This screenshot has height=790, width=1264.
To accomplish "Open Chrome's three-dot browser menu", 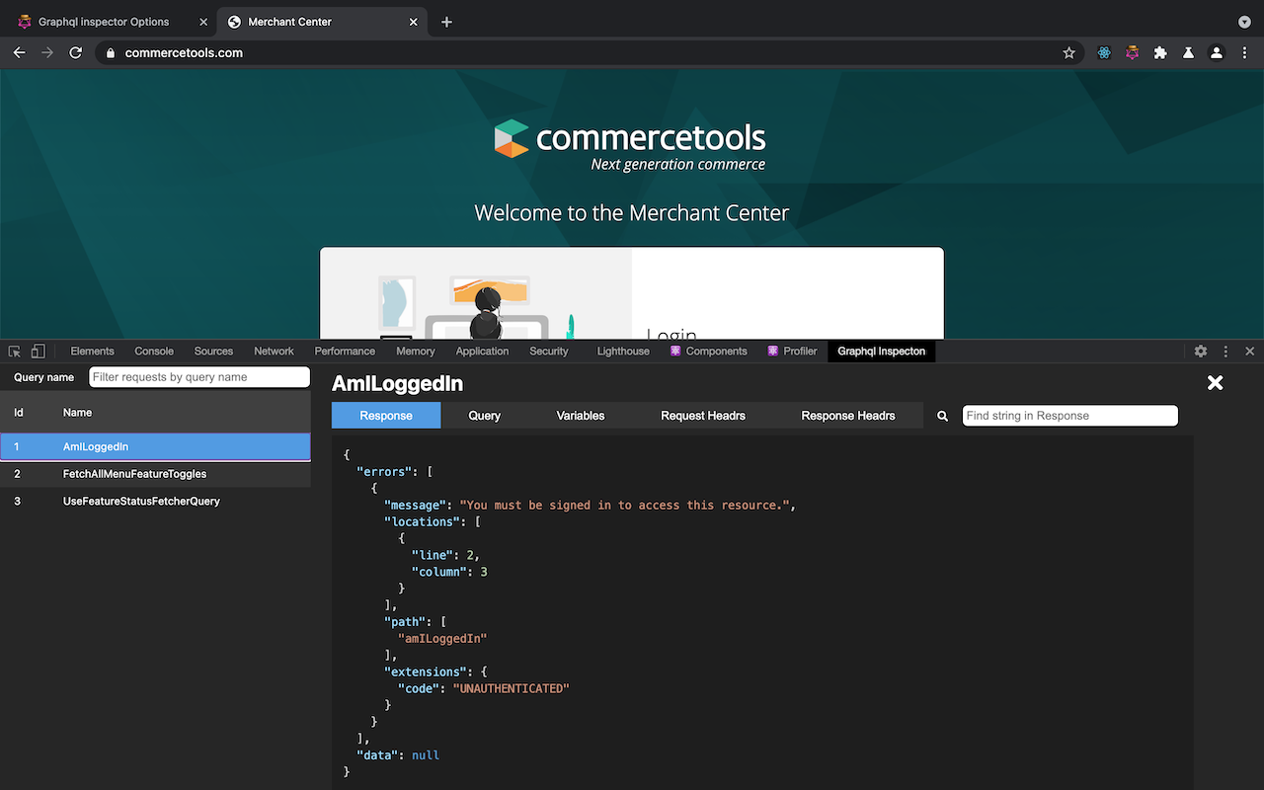I will 1245,52.
